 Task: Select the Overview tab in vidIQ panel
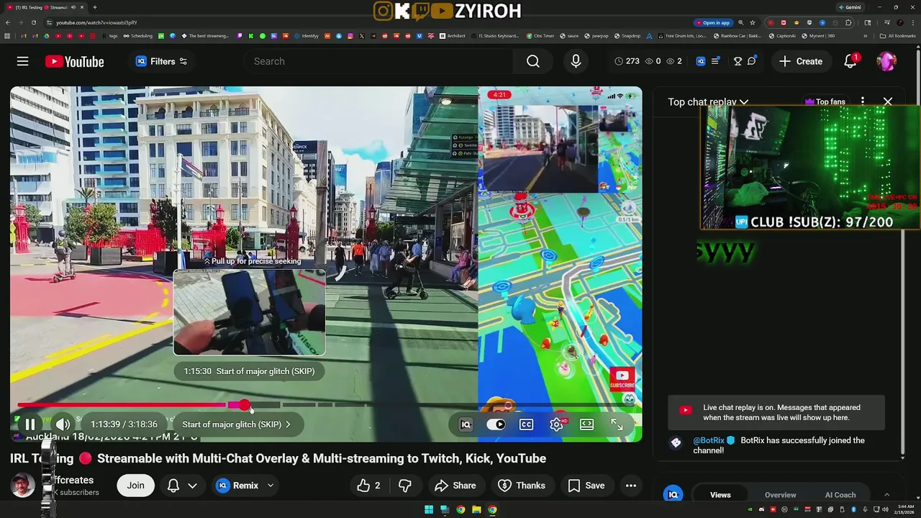tap(780, 495)
